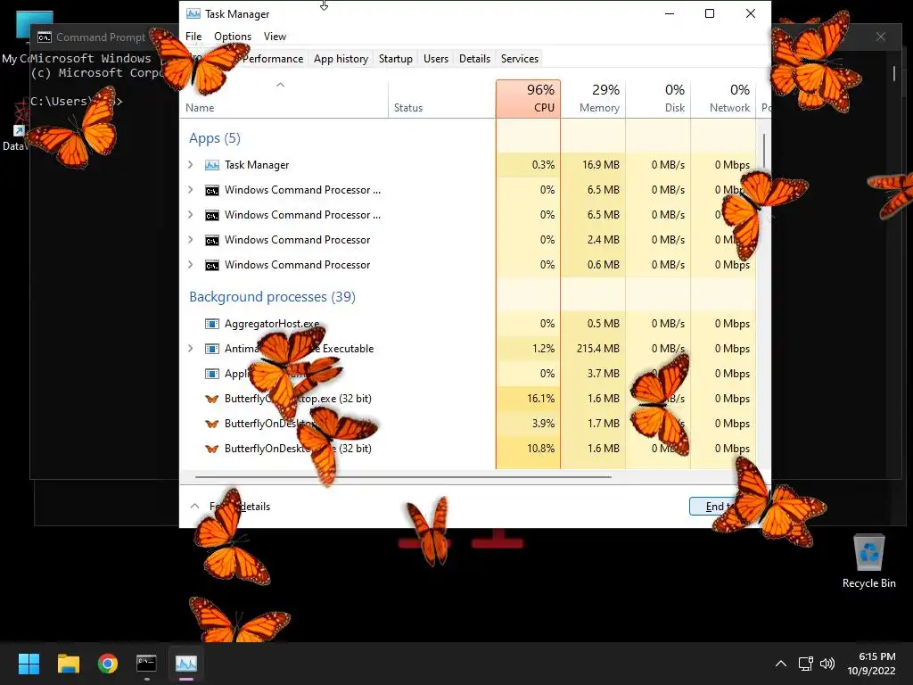Launch Google Chrome from the taskbar
The width and height of the screenshot is (913, 685).
(108, 664)
